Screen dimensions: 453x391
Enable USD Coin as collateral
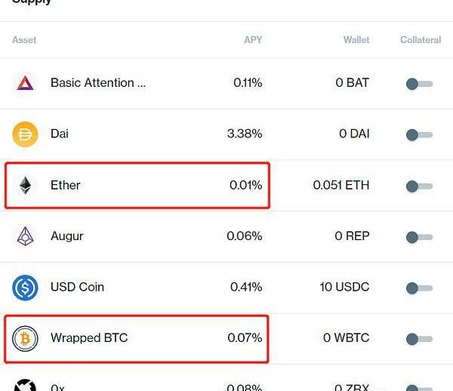click(419, 288)
